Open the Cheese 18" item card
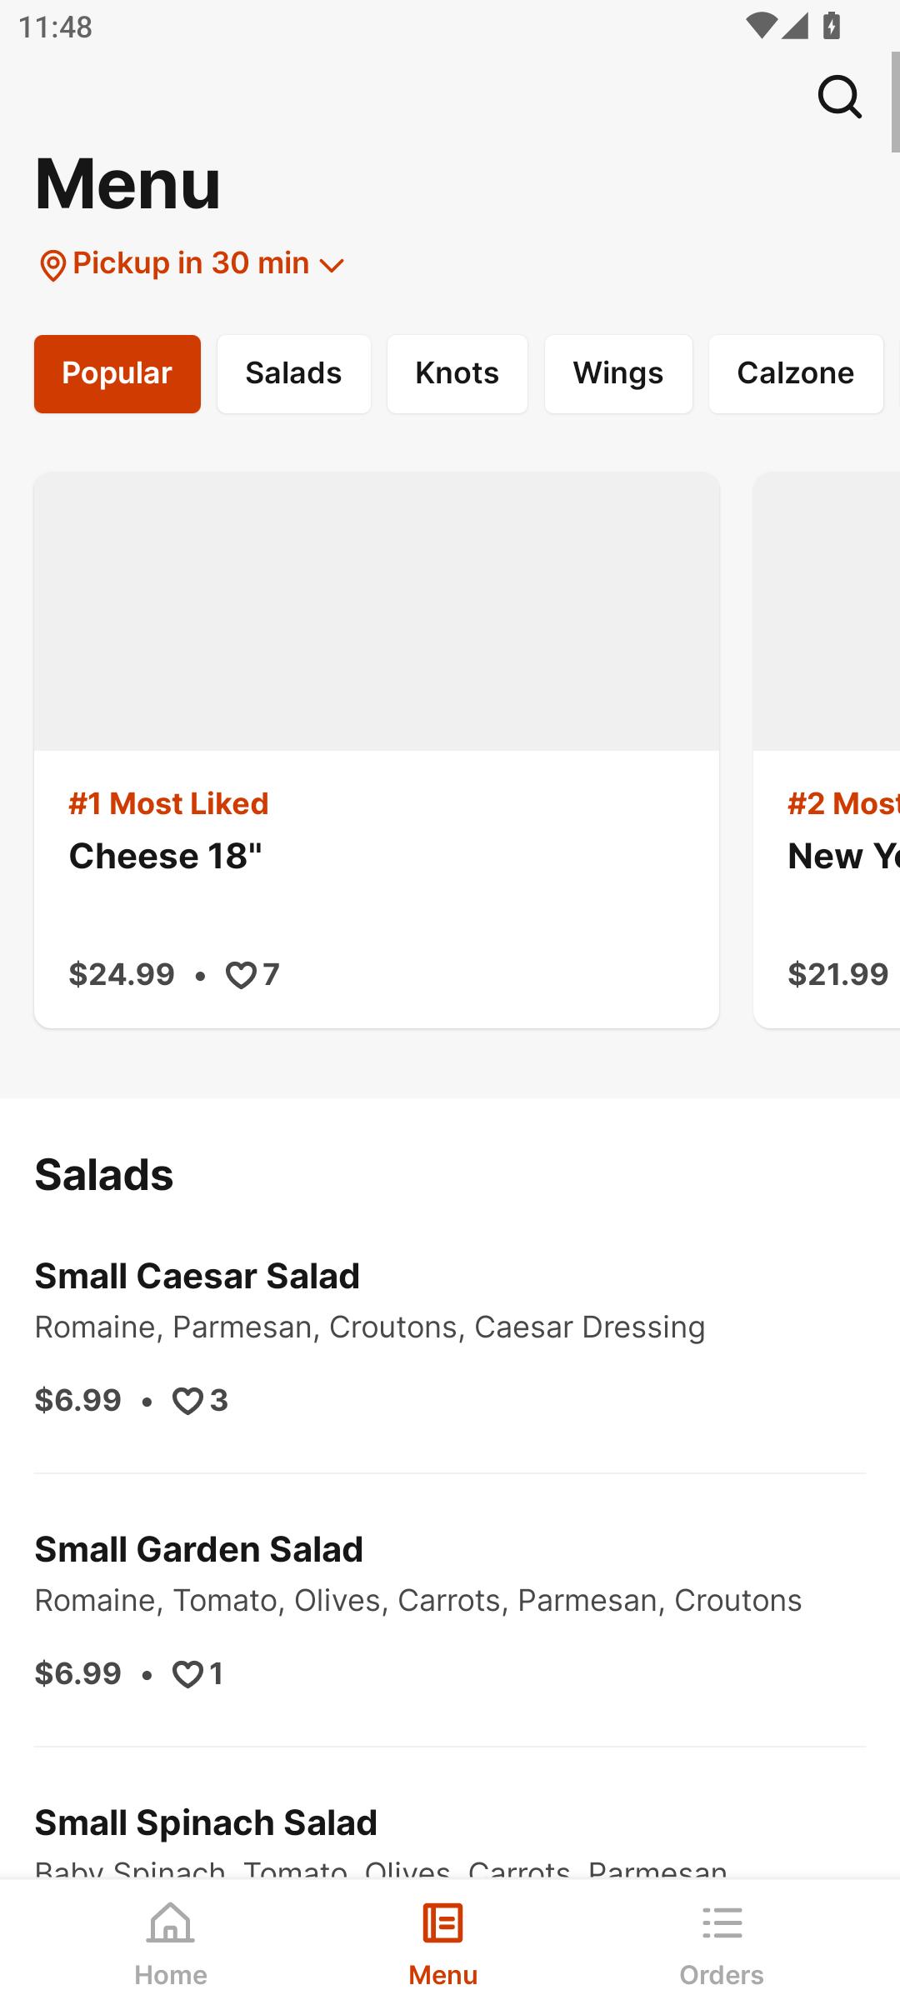900x2000 pixels. (x=377, y=750)
